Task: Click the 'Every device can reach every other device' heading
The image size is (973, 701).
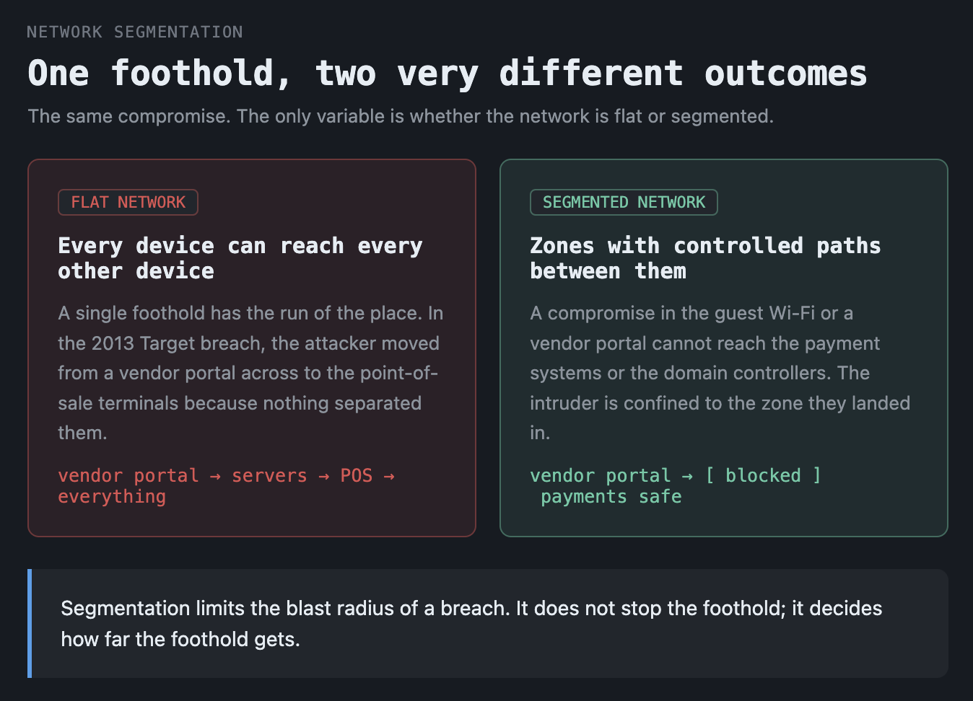Action: click(x=240, y=258)
